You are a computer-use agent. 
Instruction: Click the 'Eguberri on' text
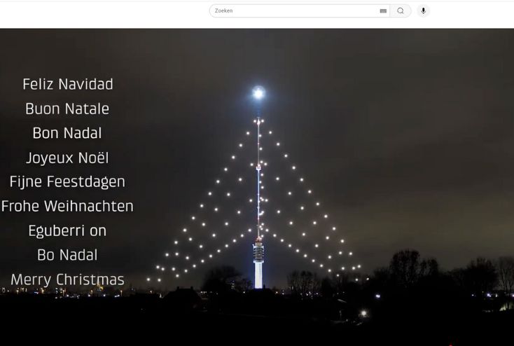coord(67,231)
